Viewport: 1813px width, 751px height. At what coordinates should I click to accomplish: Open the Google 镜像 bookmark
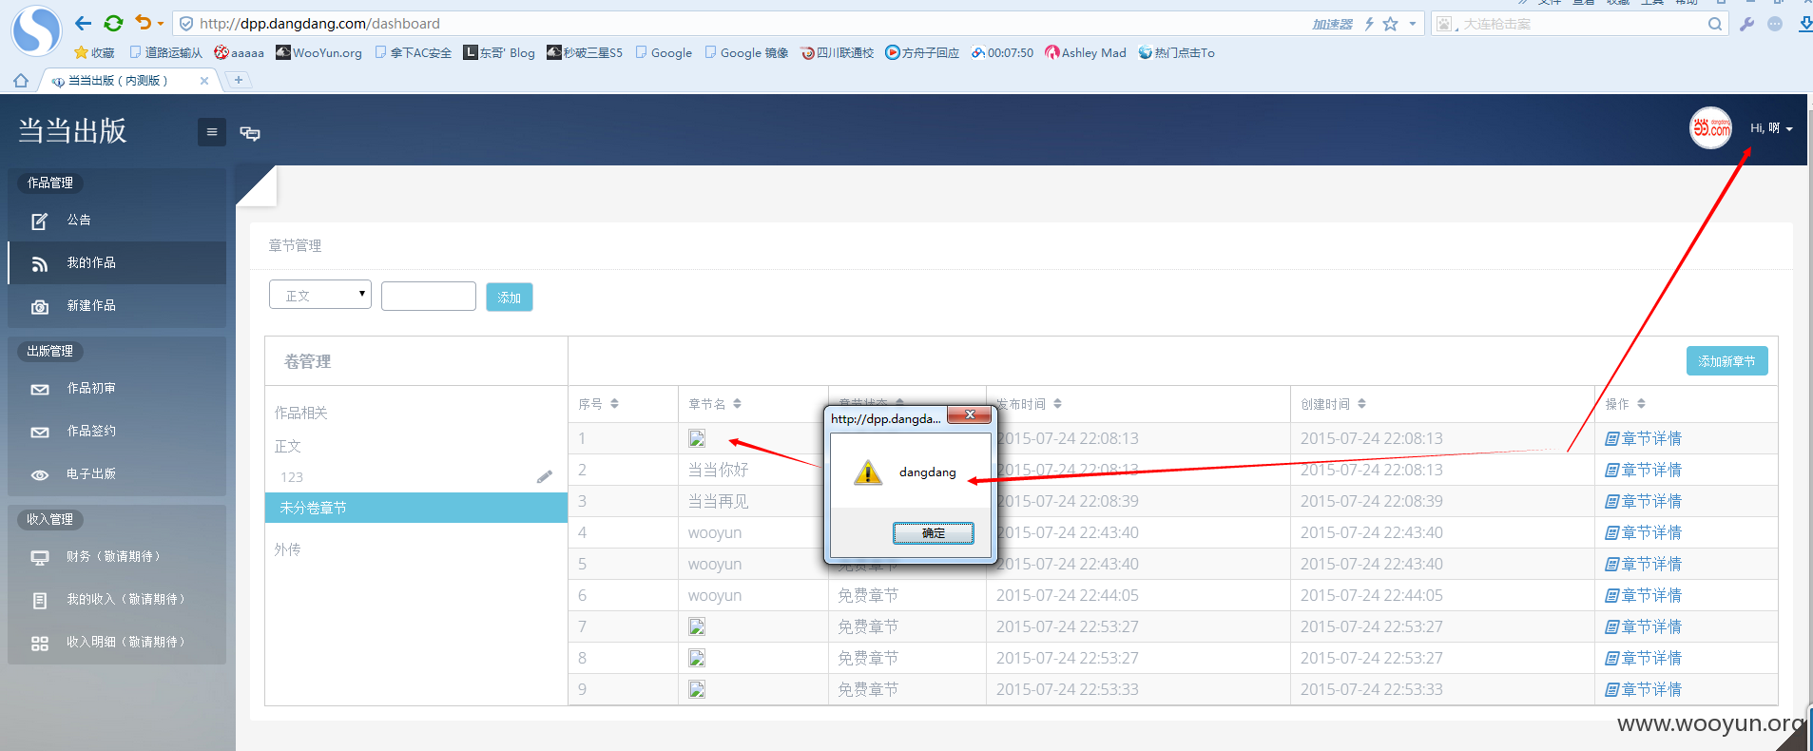[746, 53]
